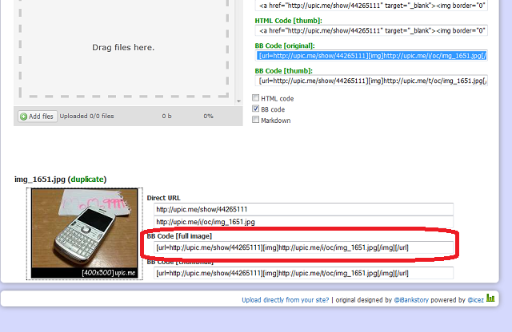The image size is (512, 332).
Task: Open the @icez link
Action: tap(475, 300)
